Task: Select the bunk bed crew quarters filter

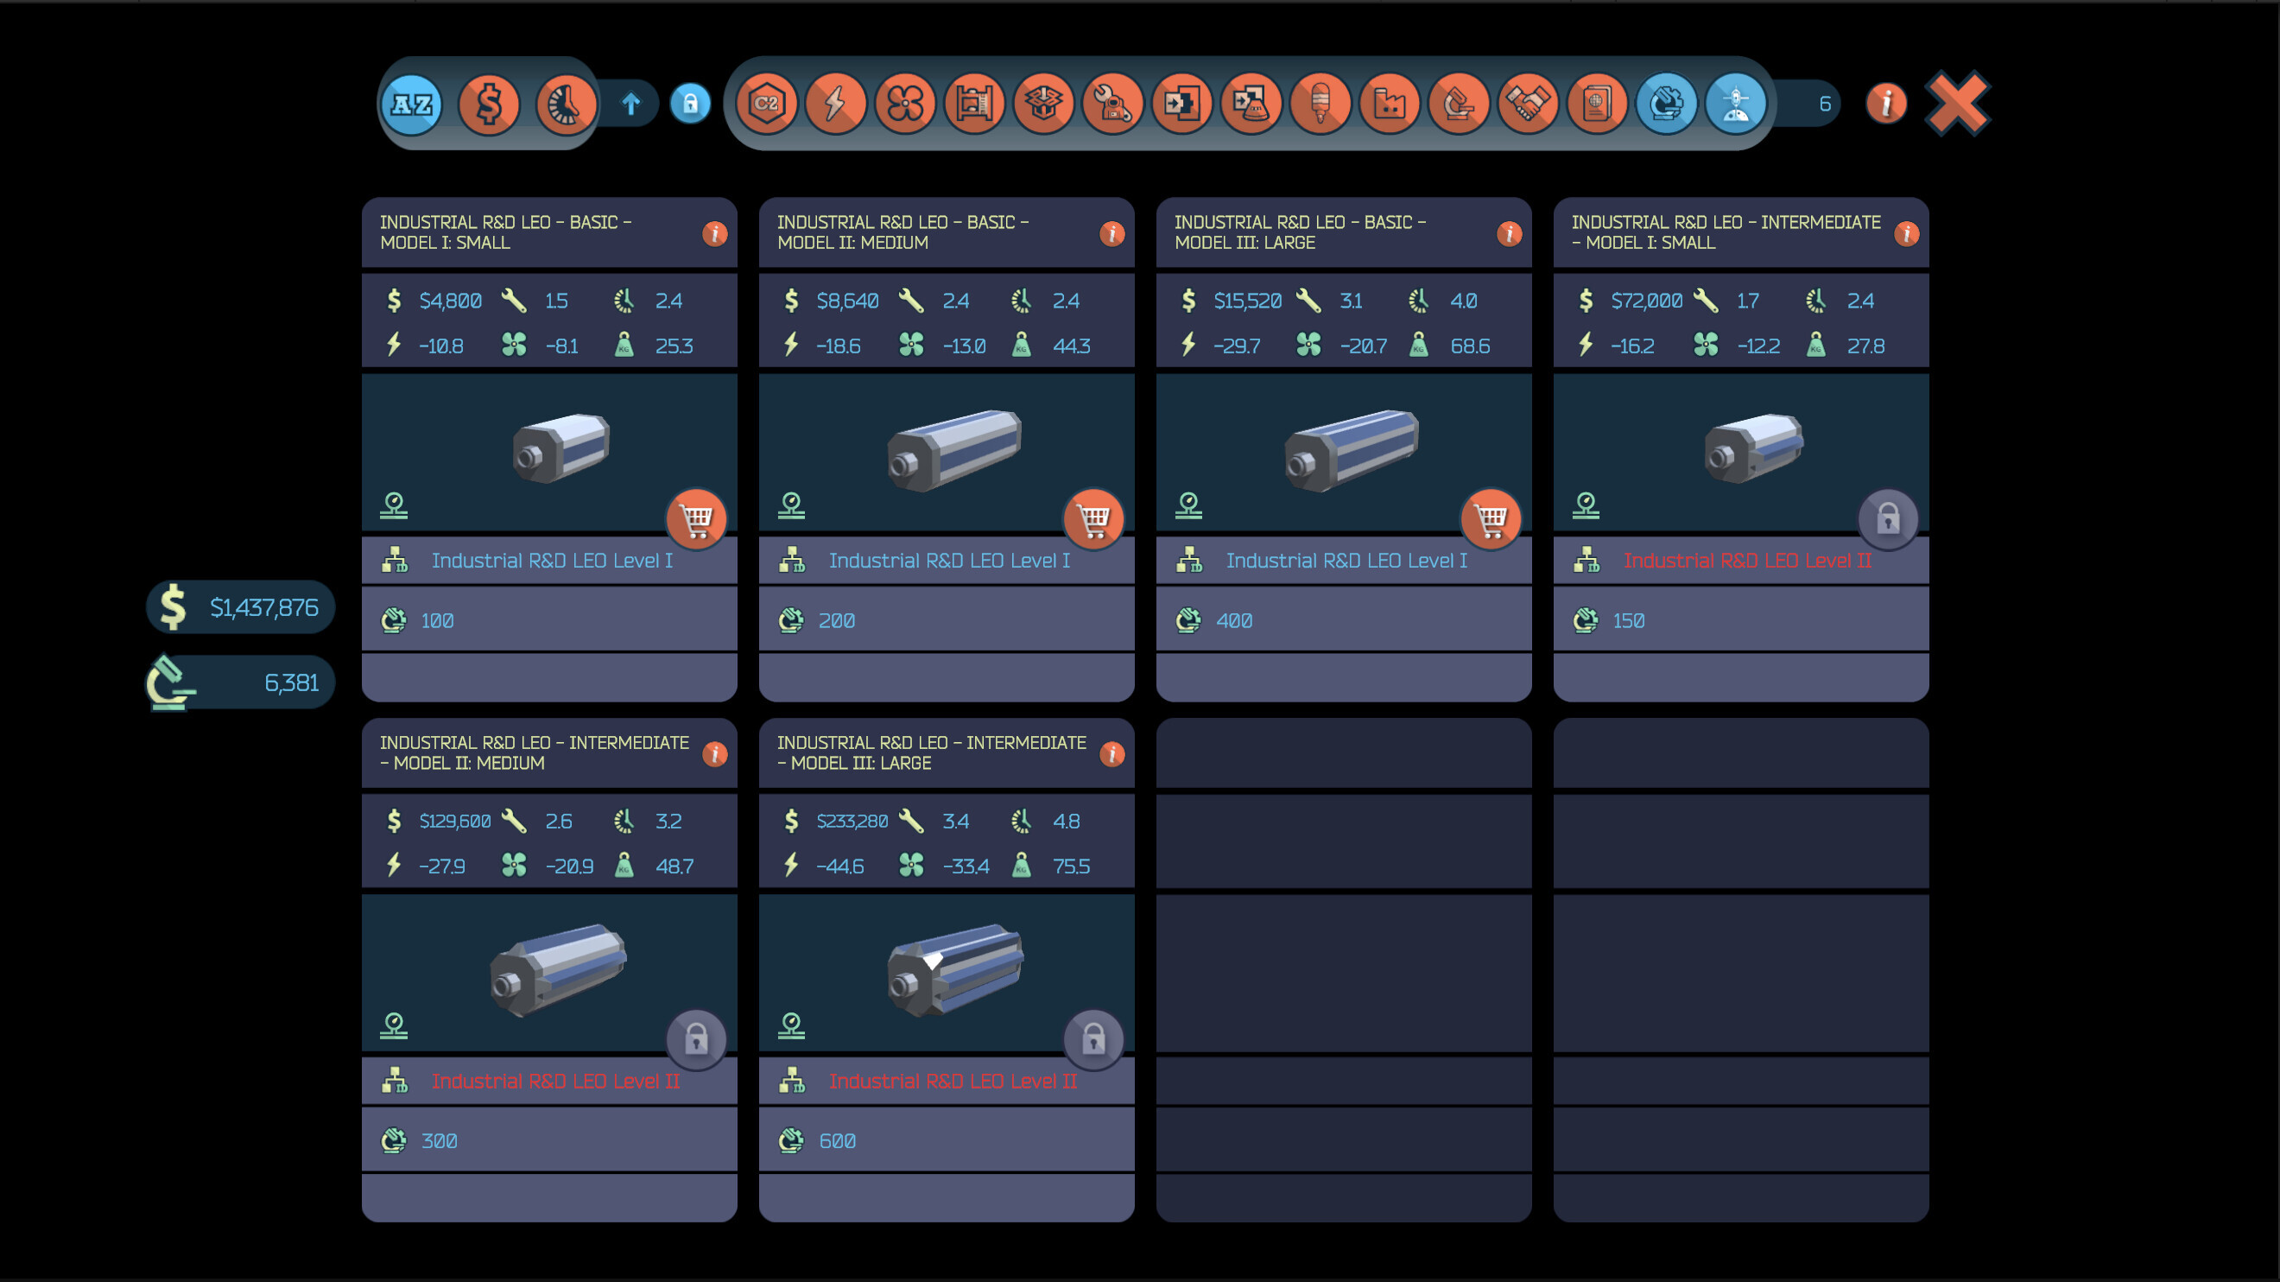Action: (974, 105)
